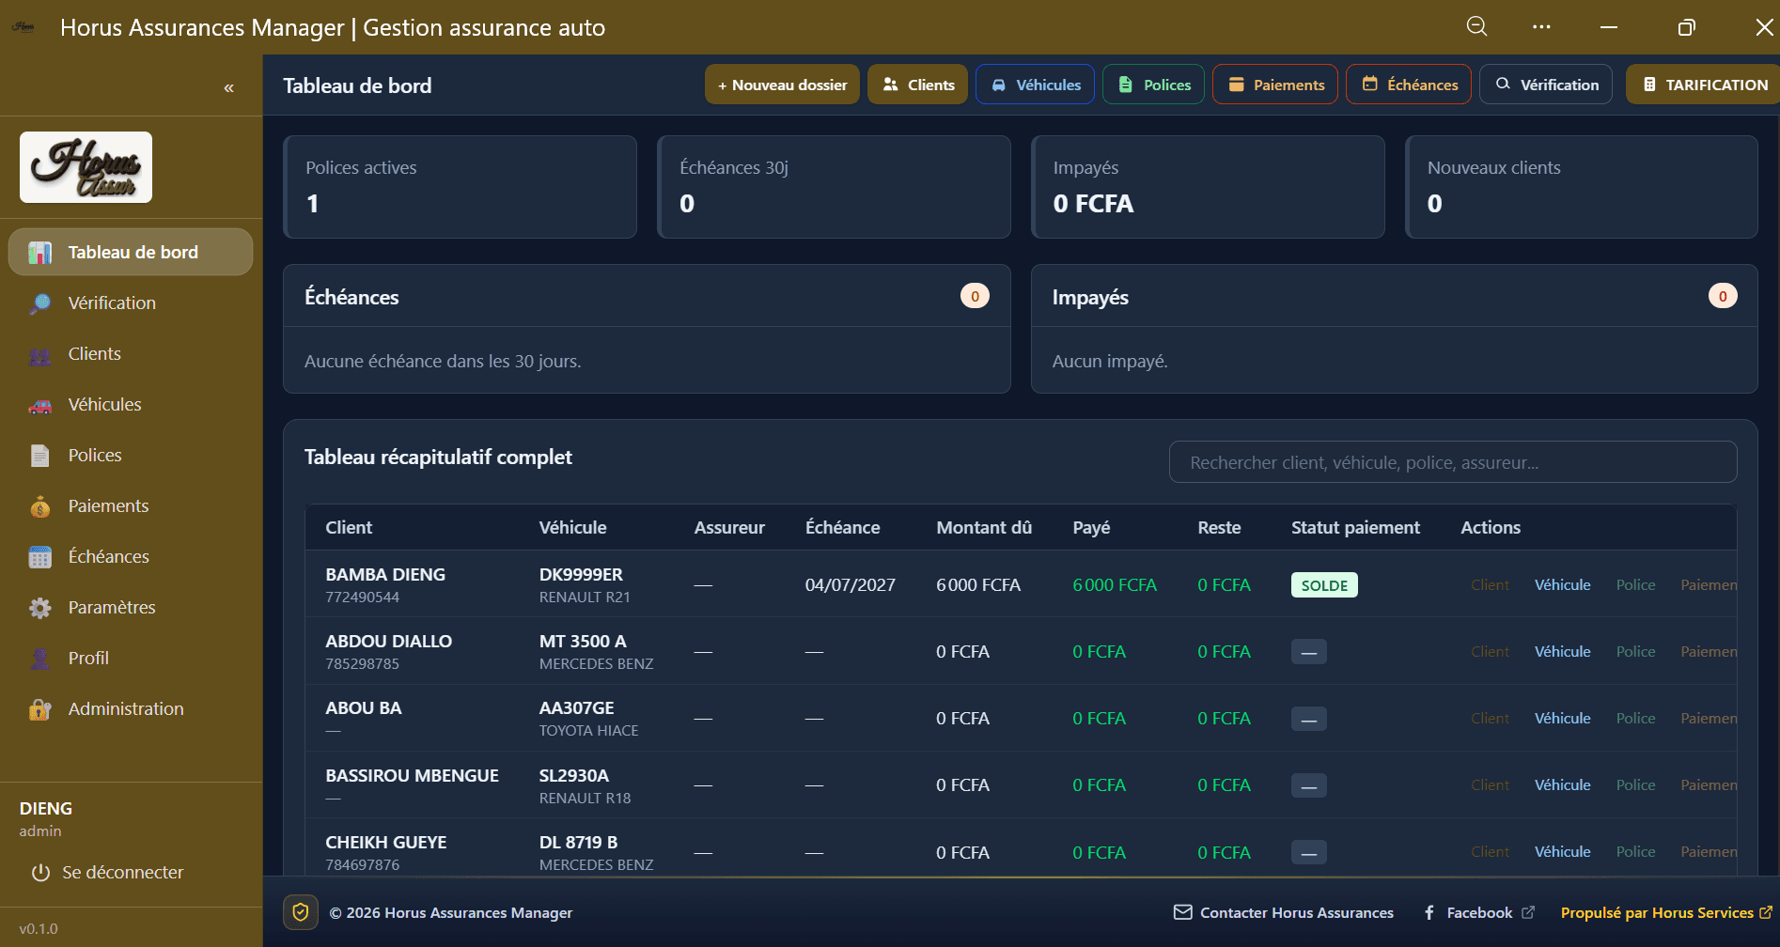Click the Paiements money bag icon
Viewport: 1780px width, 947px height.
click(39, 506)
